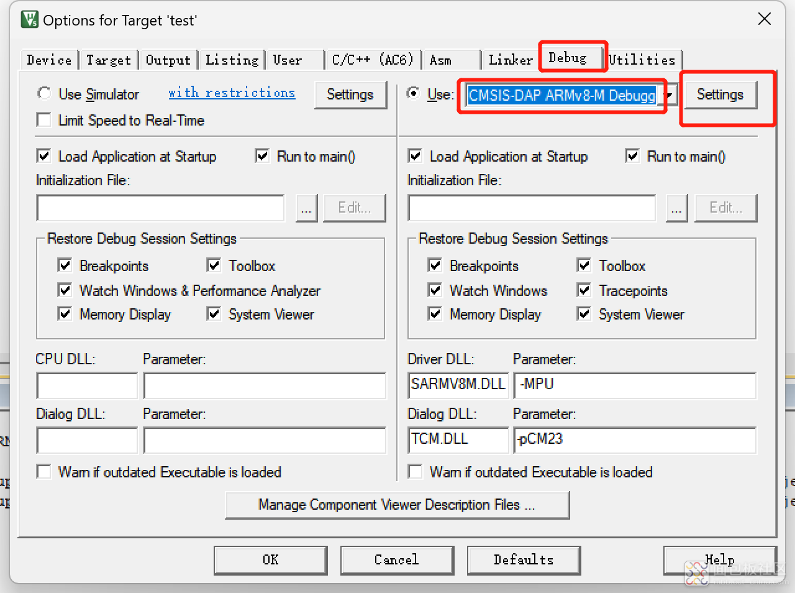Screen dimensions: 795x593
Task: Toggle Limit Speed to Real-Time checkbox
Action: click(x=44, y=120)
